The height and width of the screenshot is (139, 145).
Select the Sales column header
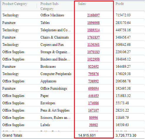(82, 4)
